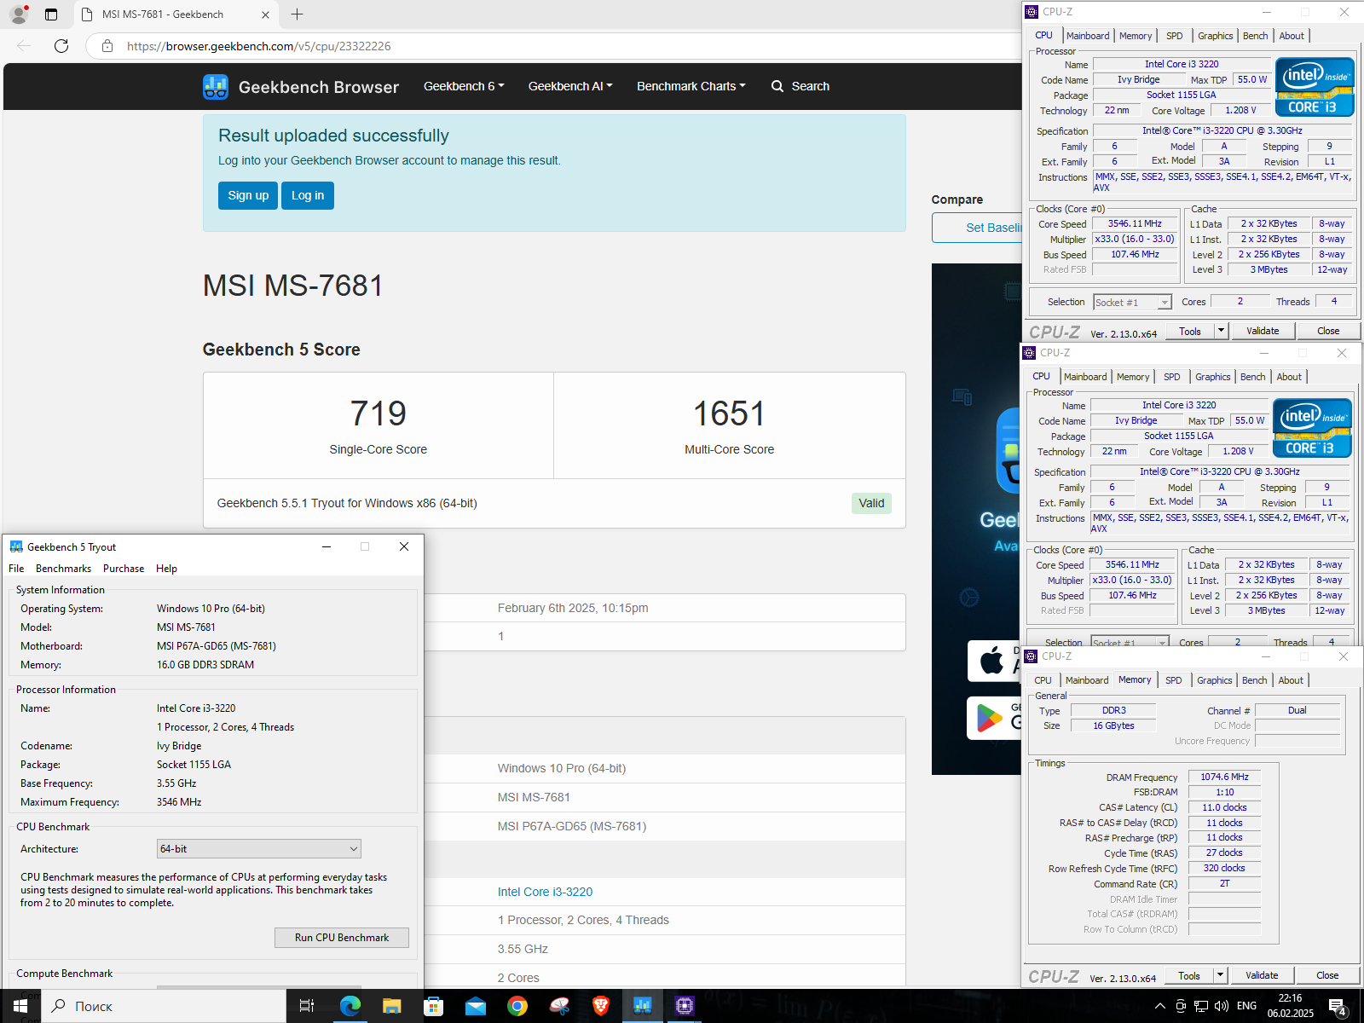
Task: Click Tools button in top CPU-Z
Action: [x=1190, y=332]
